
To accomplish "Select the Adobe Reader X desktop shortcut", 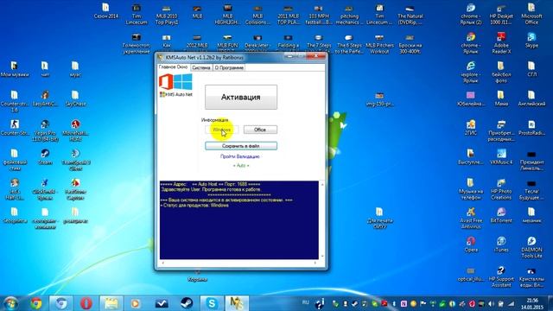I will click(501, 42).
